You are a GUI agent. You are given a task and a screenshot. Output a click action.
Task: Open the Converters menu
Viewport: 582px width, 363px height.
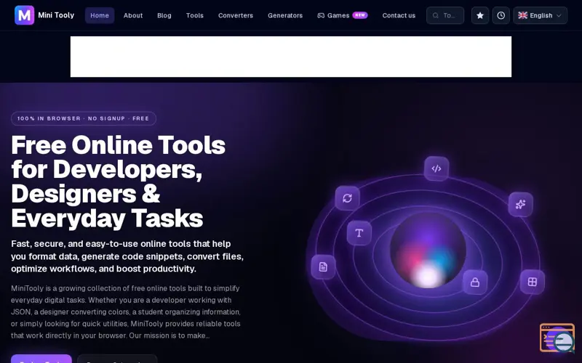(235, 15)
